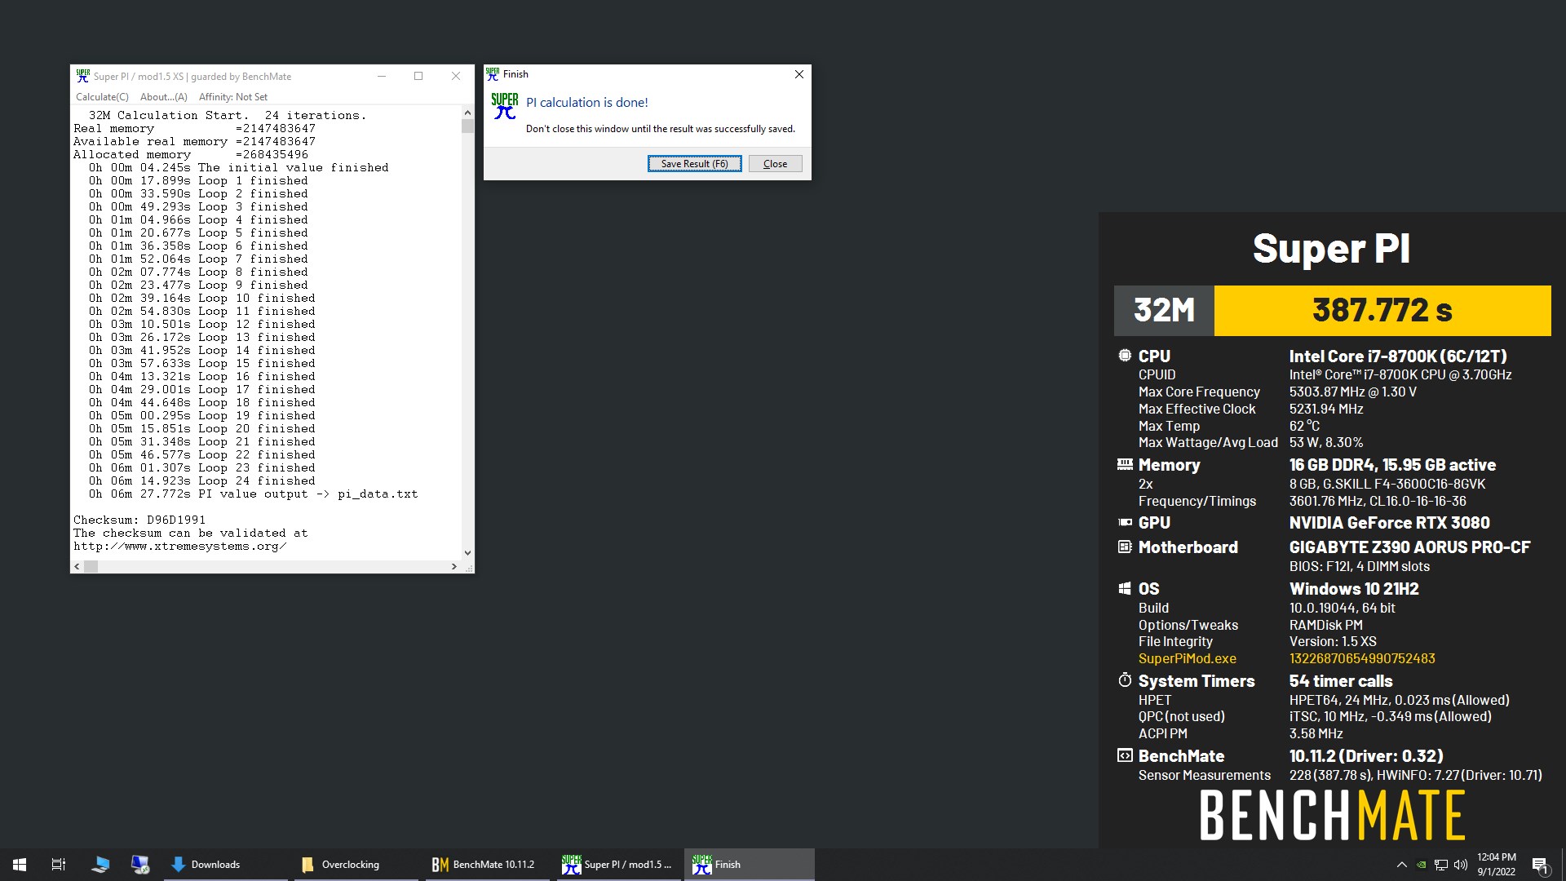Click NVIDIA tray icon
Viewport: 1566px width, 881px height.
pyautogui.click(x=1422, y=865)
